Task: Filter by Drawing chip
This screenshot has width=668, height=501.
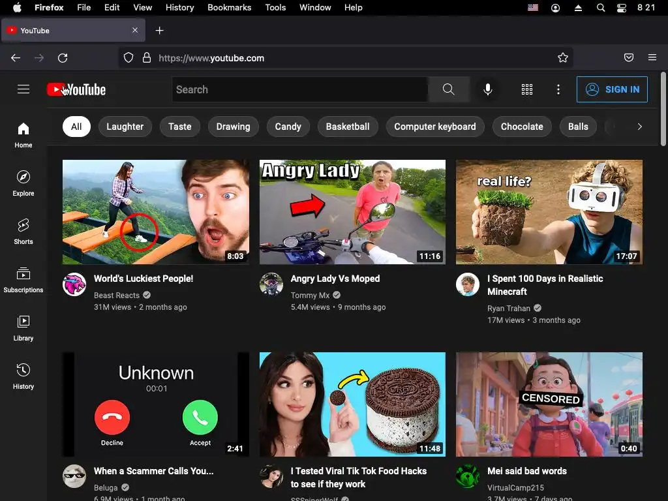Action: point(233,127)
